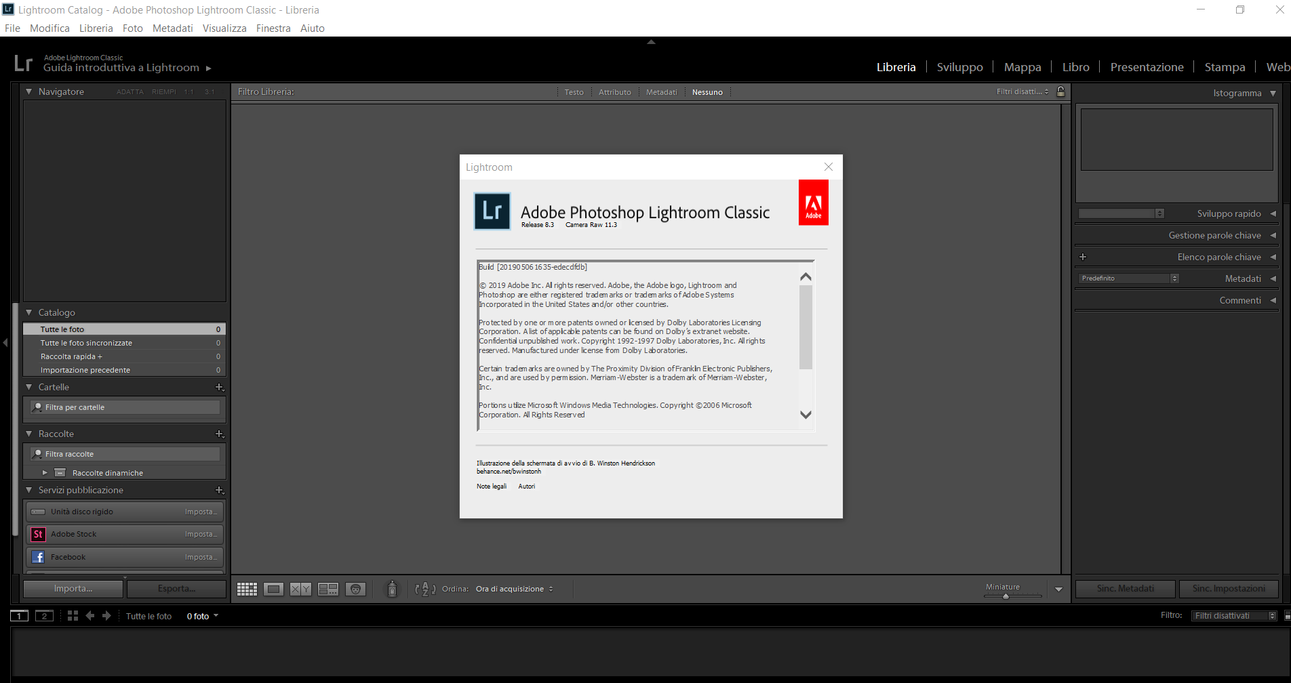Expand the Raccolte dinamiche tree item
Viewport: 1291px width, 683px height.
coord(45,472)
